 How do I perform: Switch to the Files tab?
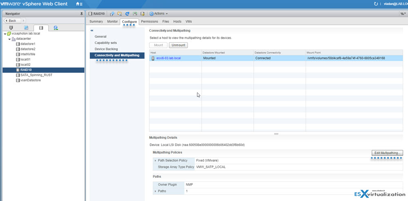pos(166,22)
